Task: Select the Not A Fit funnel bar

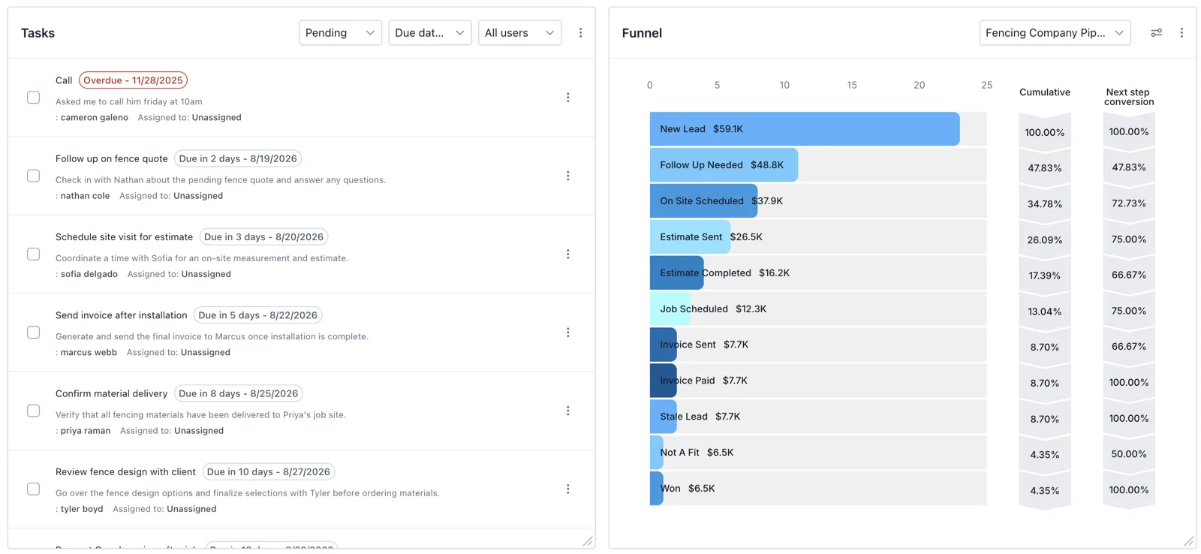Action: [x=657, y=453]
